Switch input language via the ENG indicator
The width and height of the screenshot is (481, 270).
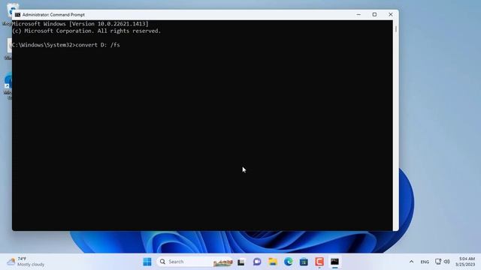pos(425,262)
